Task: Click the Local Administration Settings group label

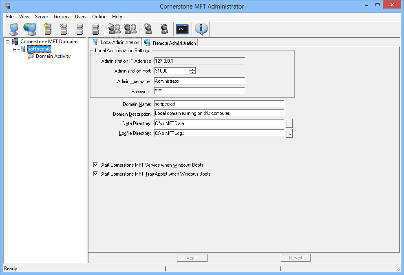Action: click(123, 51)
